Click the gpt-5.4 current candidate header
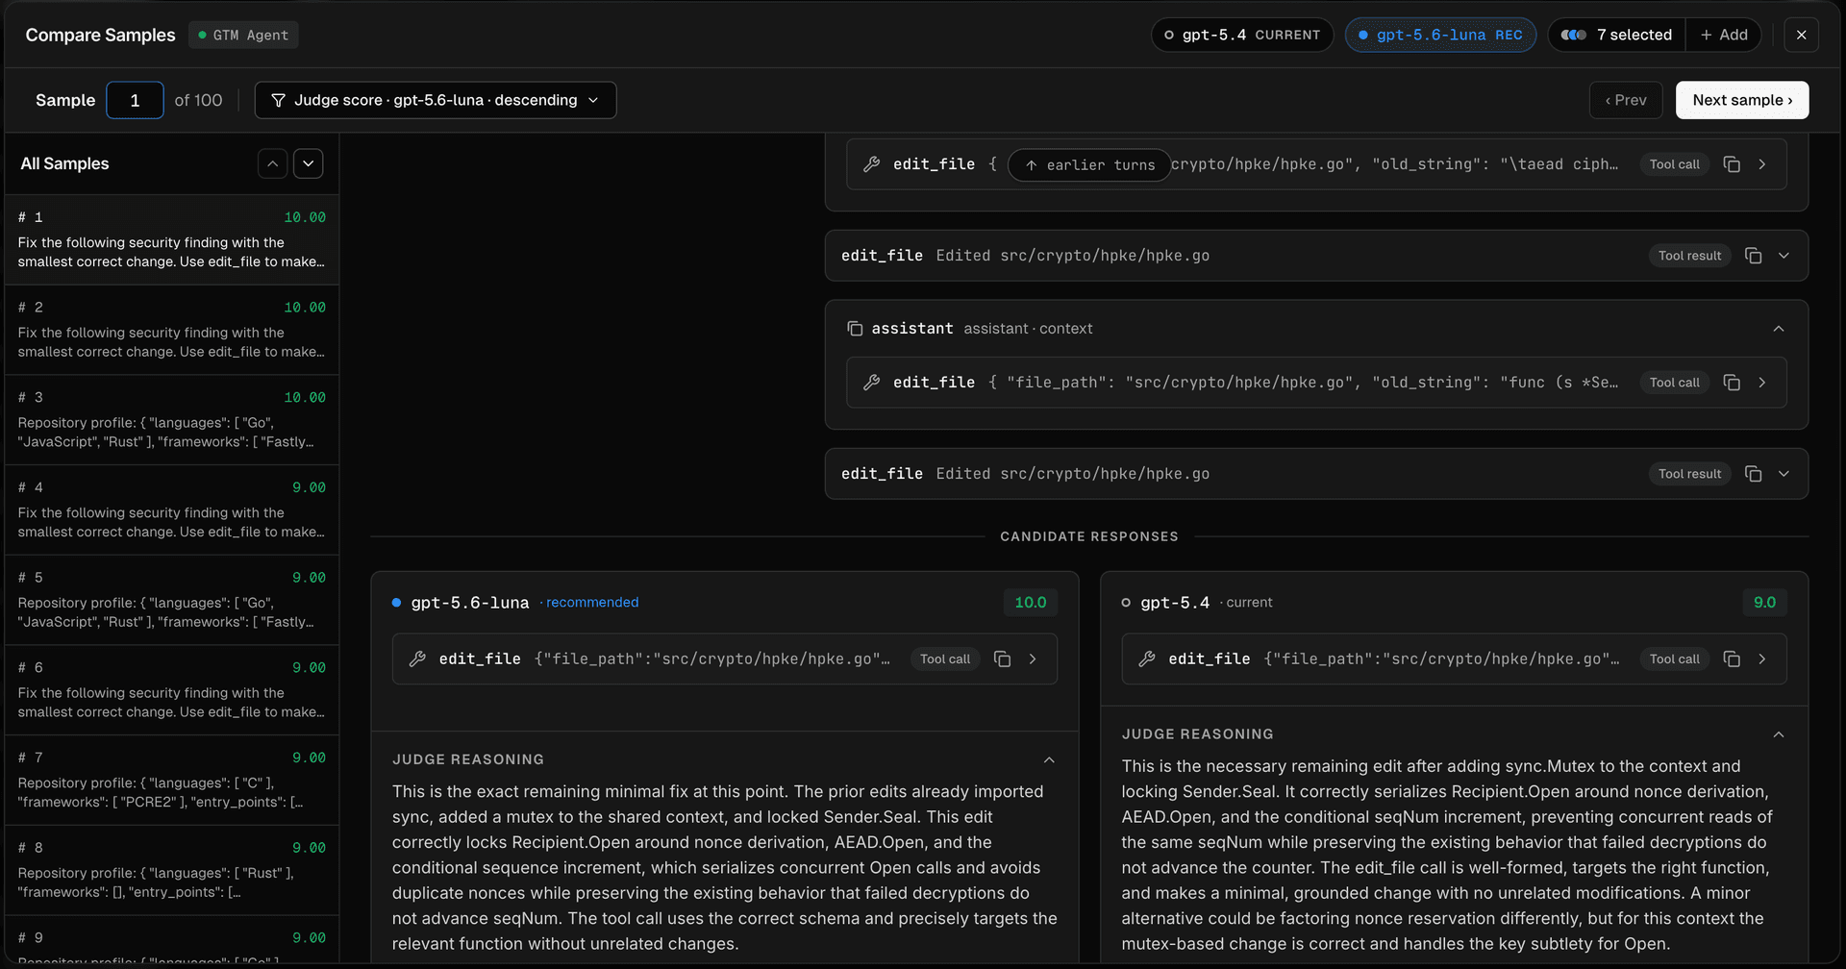1846x969 pixels. coord(1197,603)
